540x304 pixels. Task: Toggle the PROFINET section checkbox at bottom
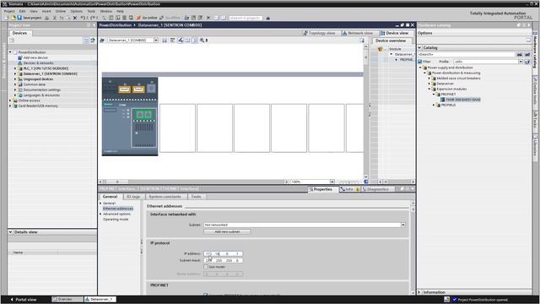tap(206, 295)
